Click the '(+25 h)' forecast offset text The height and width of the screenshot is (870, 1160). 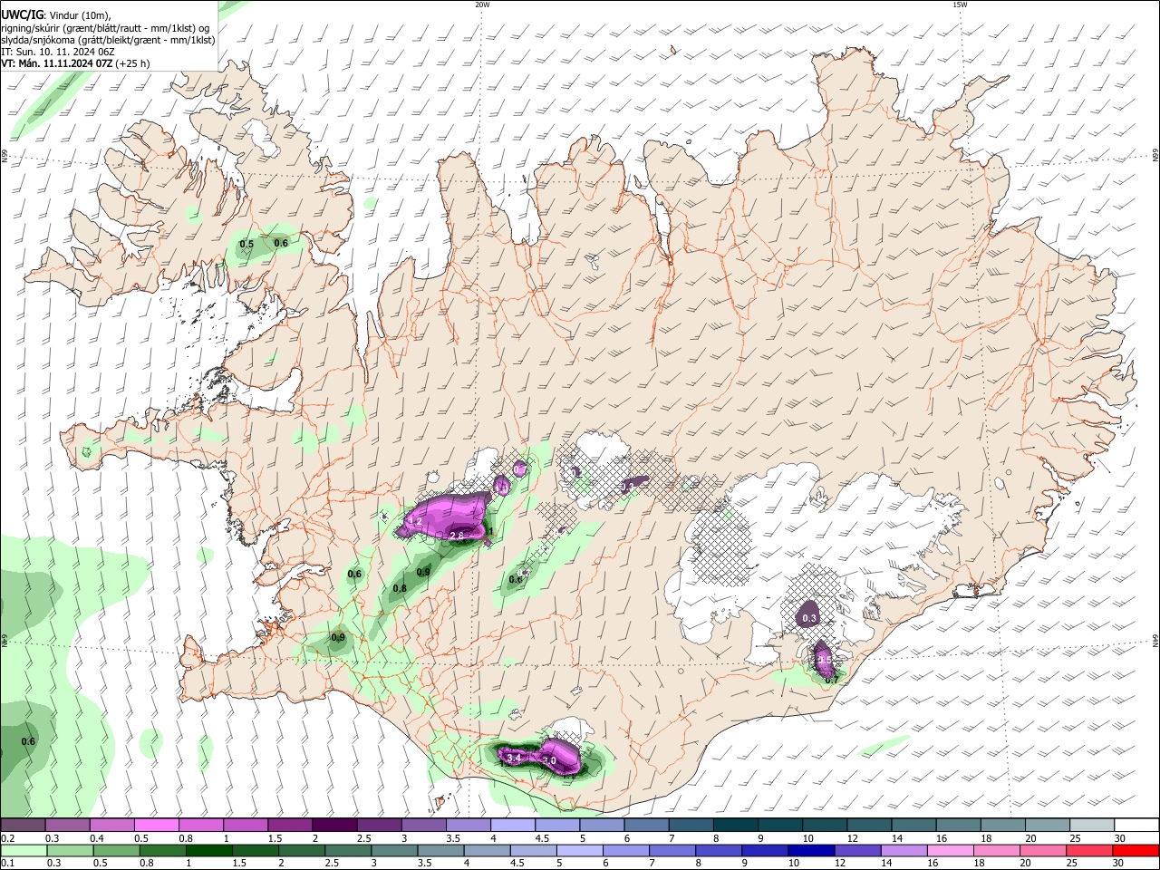(133, 63)
